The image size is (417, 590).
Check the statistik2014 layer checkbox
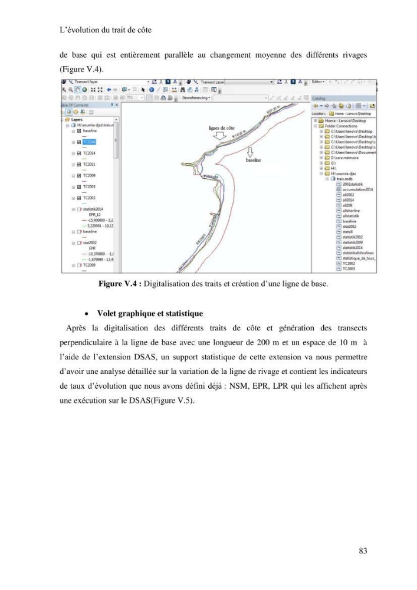coord(79,209)
